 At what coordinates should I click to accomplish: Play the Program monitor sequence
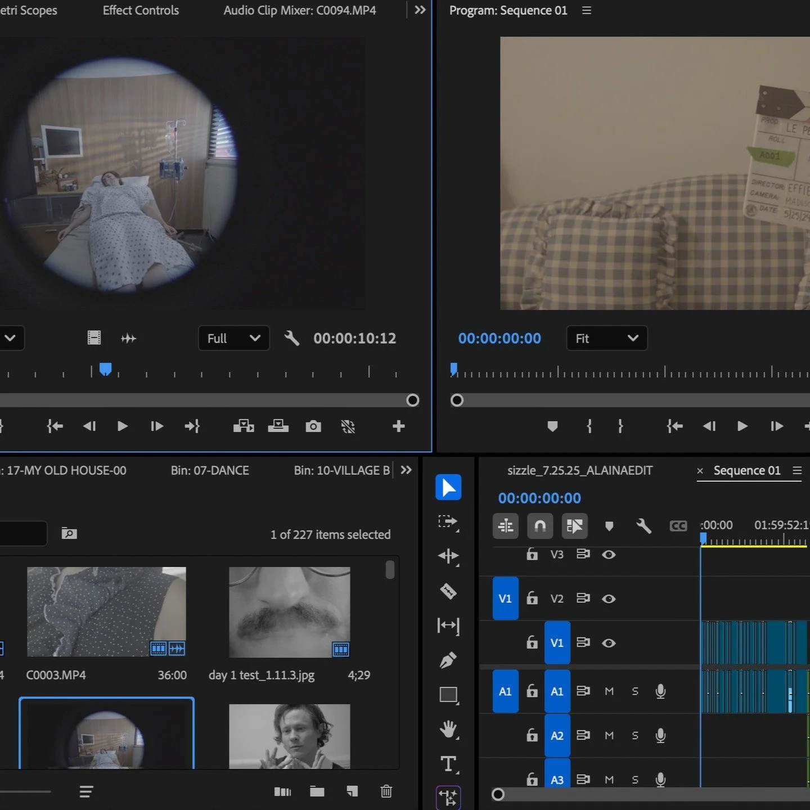click(742, 426)
